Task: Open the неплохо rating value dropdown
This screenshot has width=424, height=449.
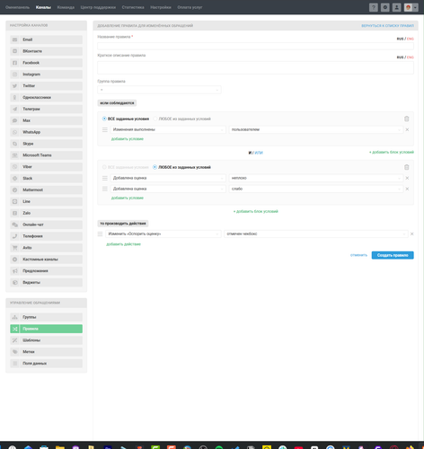Action: [x=316, y=178]
